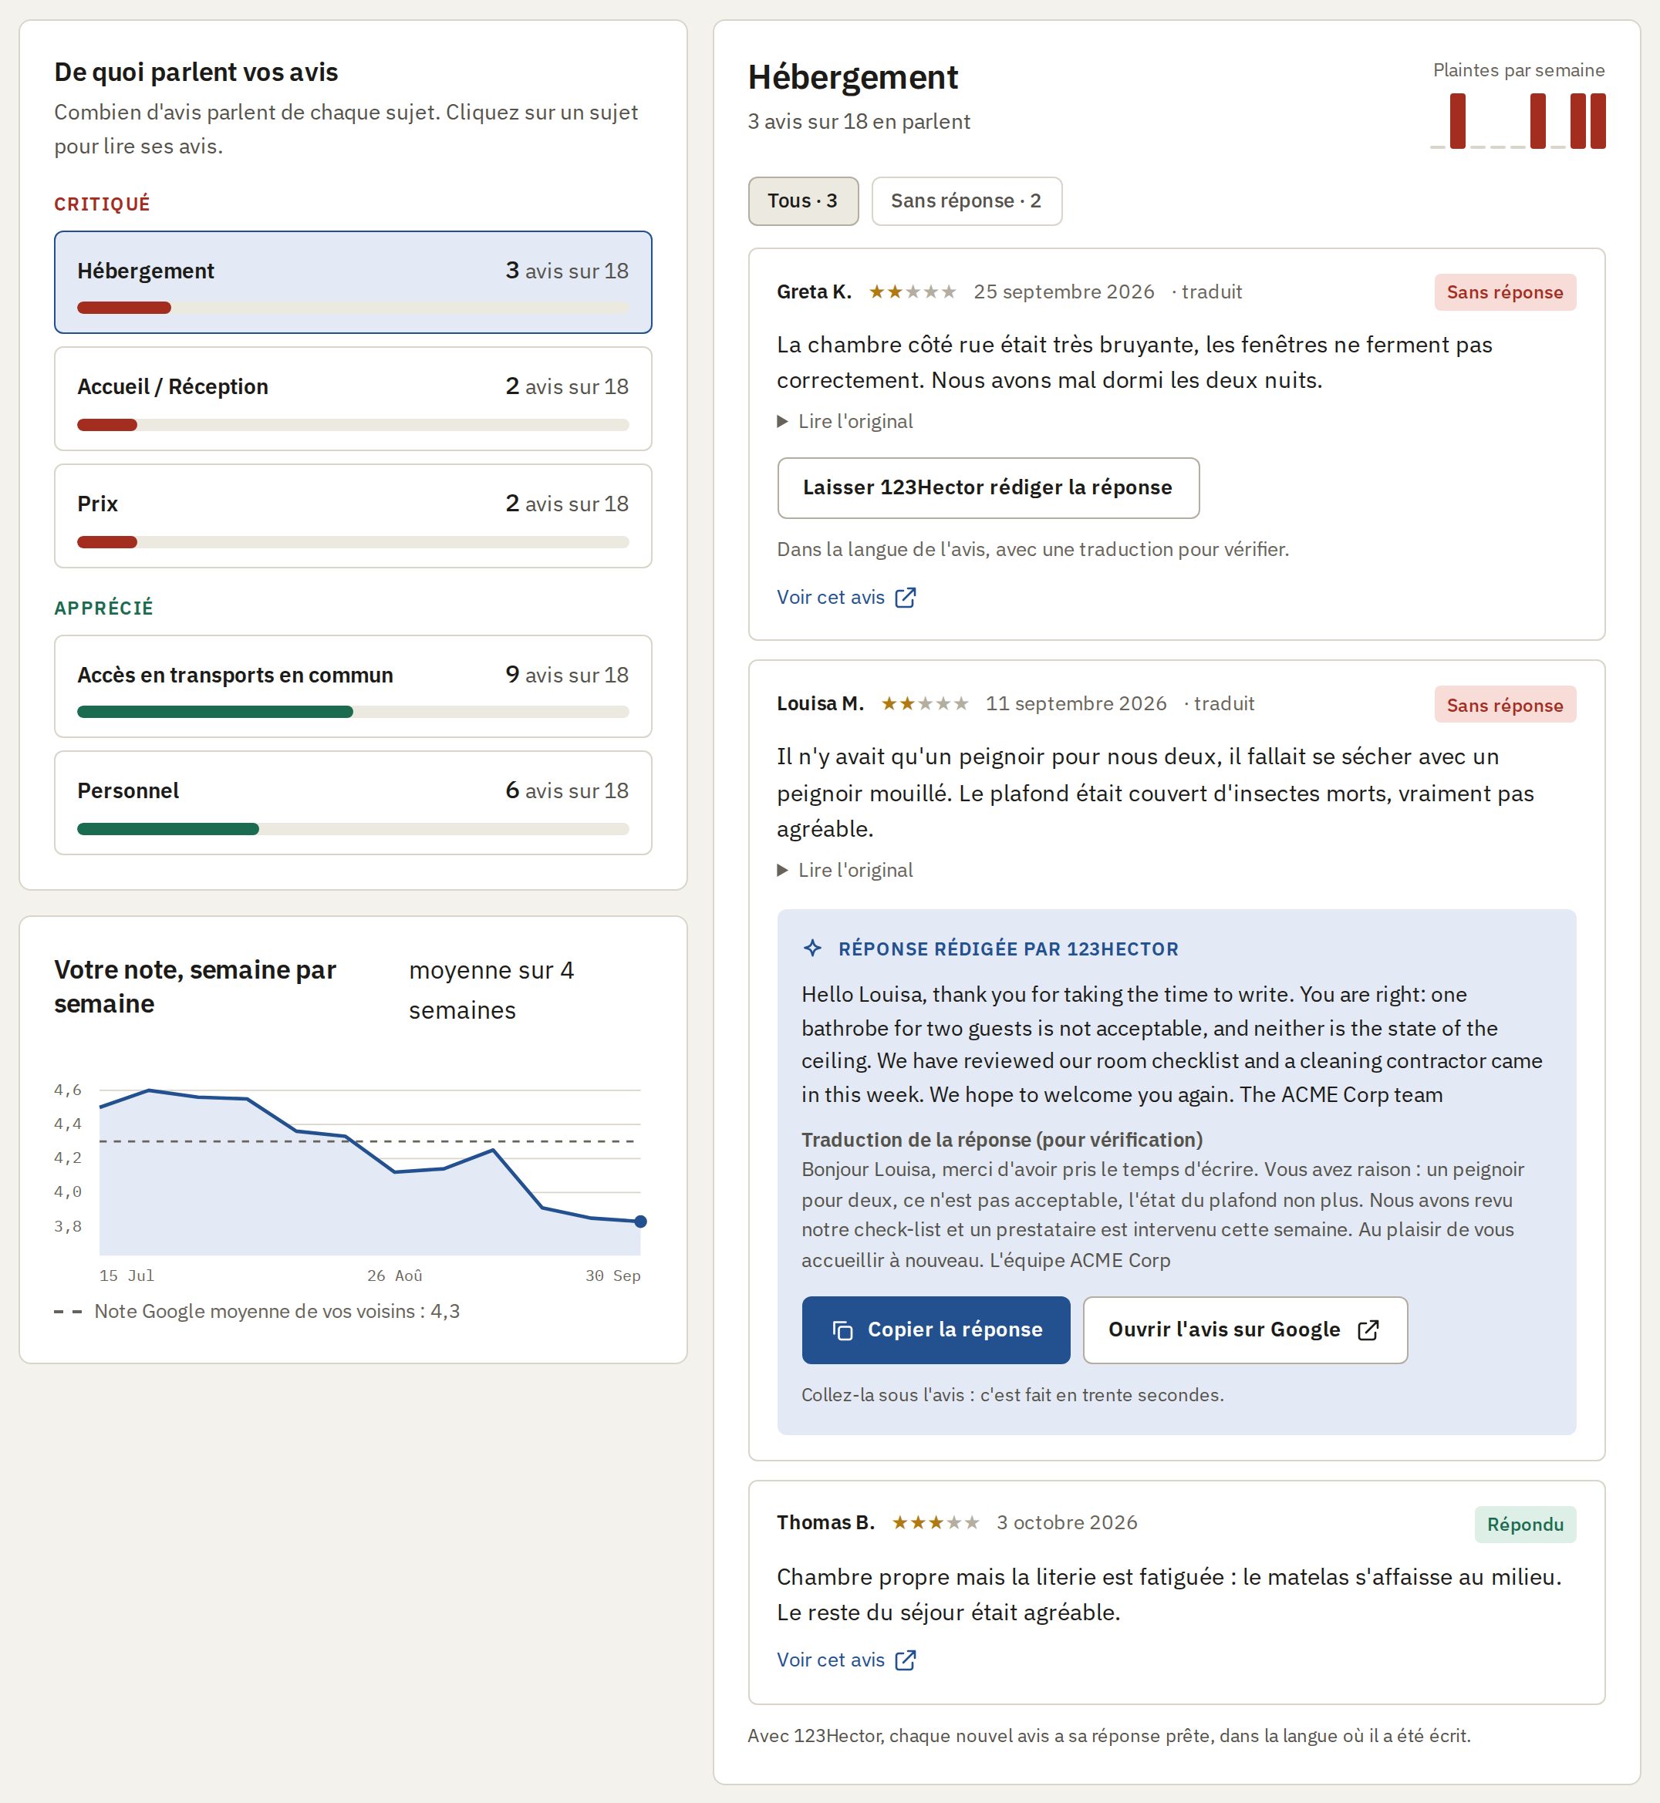Select the Hébergement topic card
This screenshot has width=1660, height=1803.
tap(353, 282)
